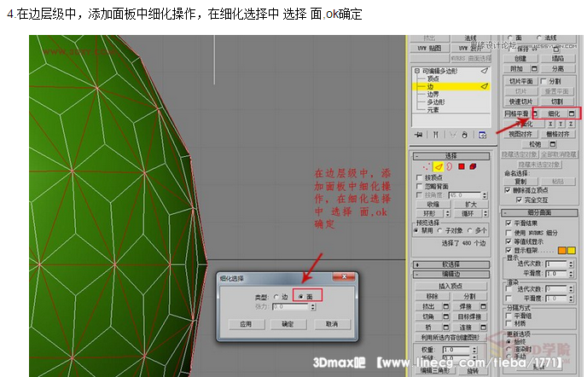Click 确定 in 细化选择 dialog
The height and width of the screenshot is (377, 587).
(x=288, y=324)
